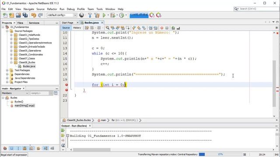Screen dimensions: 280x157
Task: Click the Undo toolbar icon
Action: pos(34,15)
